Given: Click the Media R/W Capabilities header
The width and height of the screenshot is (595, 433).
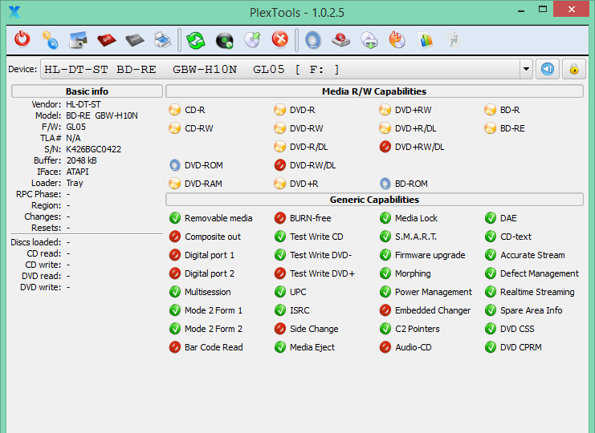Looking at the screenshot, I should (x=374, y=91).
